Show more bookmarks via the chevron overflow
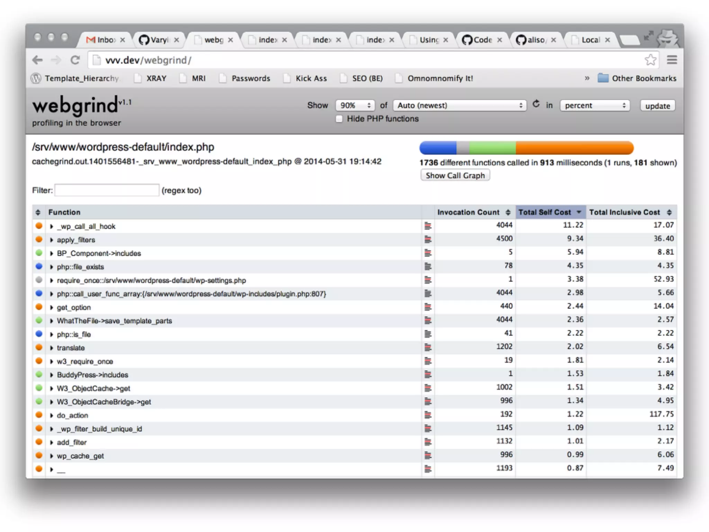The height and width of the screenshot is (532, 709). click(587, 78)
